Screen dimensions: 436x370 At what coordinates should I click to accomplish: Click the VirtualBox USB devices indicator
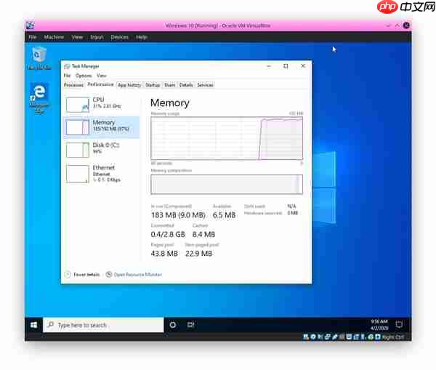click(335, 337)
